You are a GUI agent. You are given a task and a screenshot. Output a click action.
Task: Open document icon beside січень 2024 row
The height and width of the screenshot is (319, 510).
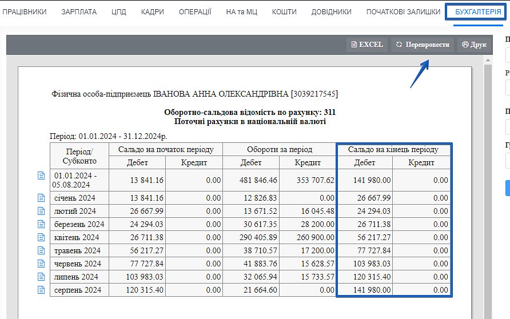(41, 198)
